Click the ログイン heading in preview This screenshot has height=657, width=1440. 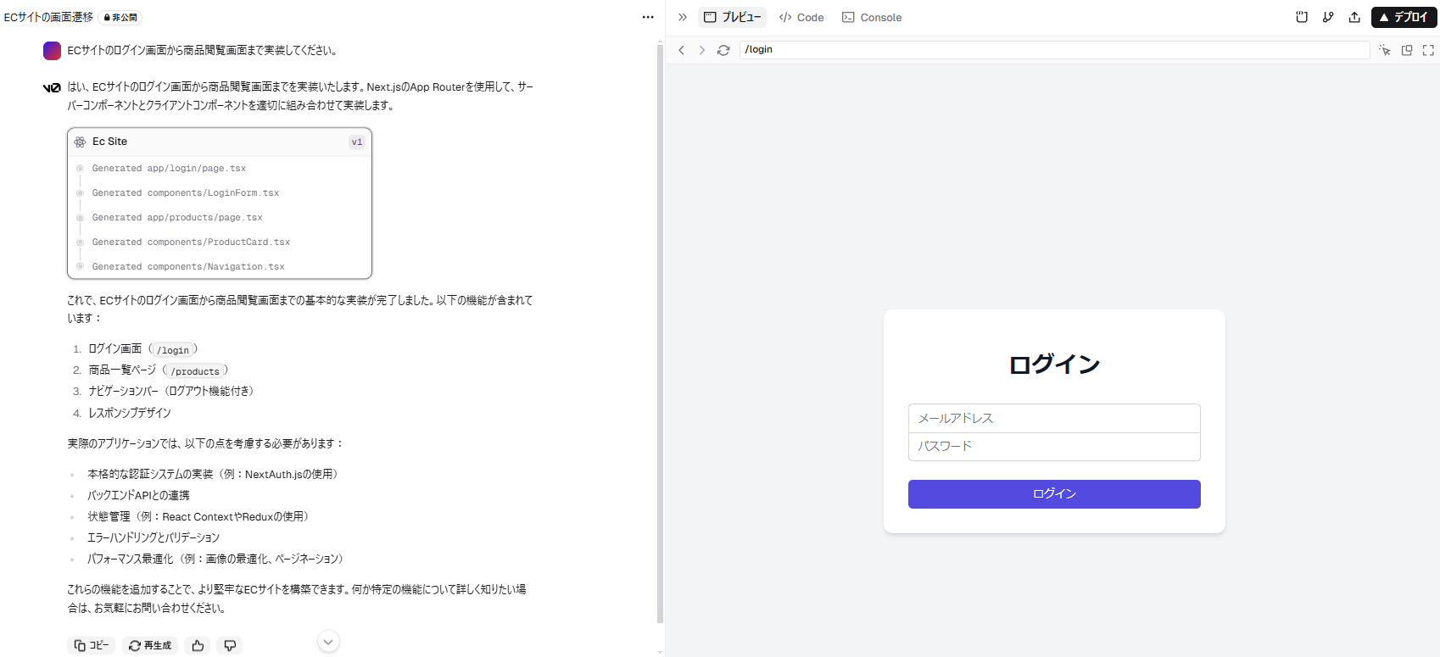point(1054,365)
